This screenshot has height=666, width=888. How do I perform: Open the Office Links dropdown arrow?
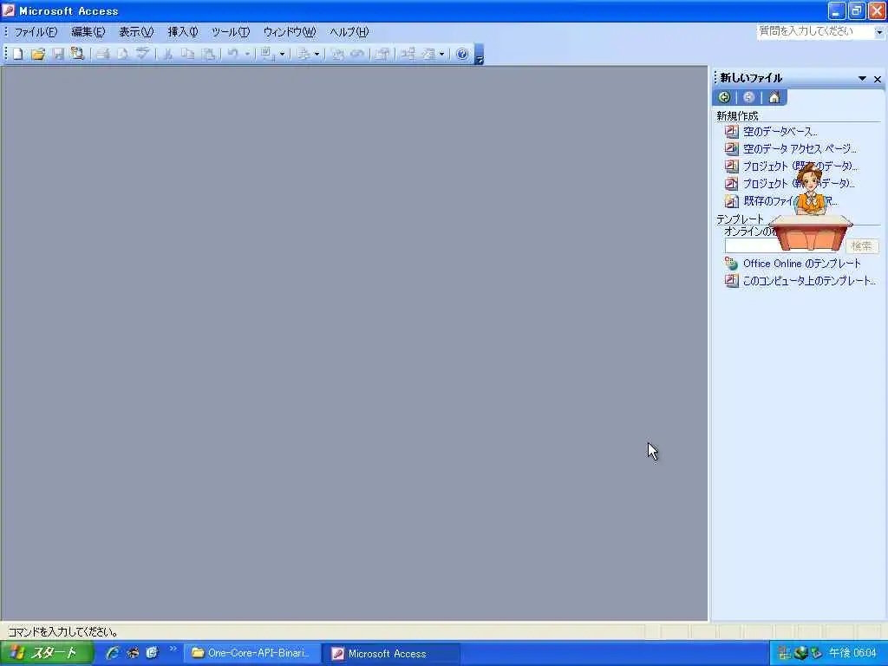coord(282,55)
